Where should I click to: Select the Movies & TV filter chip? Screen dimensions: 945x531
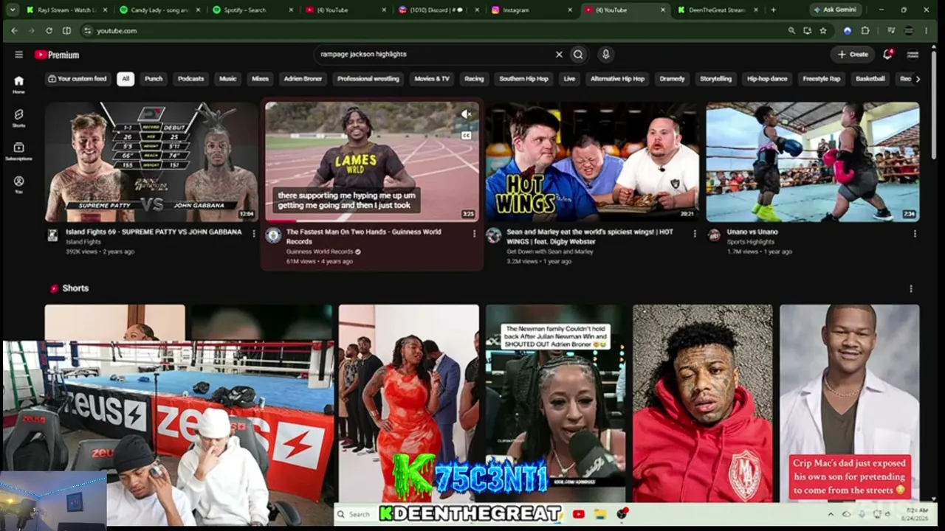tap(432, 79)
